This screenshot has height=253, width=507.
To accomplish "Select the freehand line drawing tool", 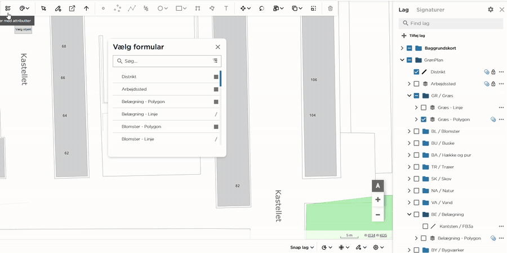I will [146, 8].
